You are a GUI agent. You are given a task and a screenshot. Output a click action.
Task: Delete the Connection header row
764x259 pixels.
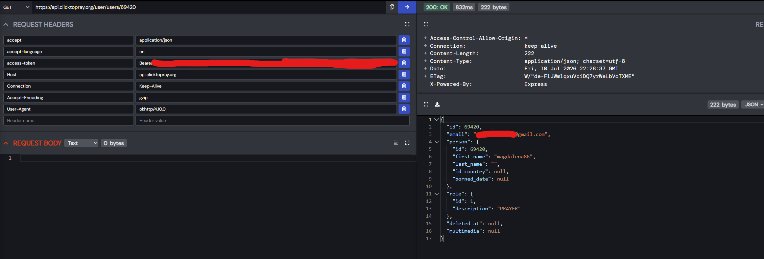click(x=404, y=86)
